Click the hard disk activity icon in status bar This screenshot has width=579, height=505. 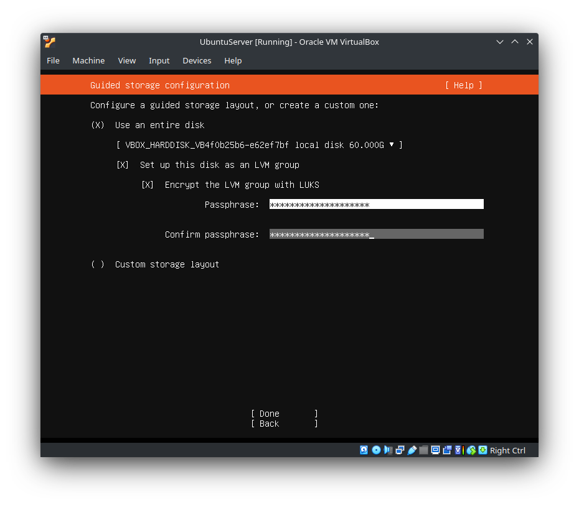[x=364, y=450]
